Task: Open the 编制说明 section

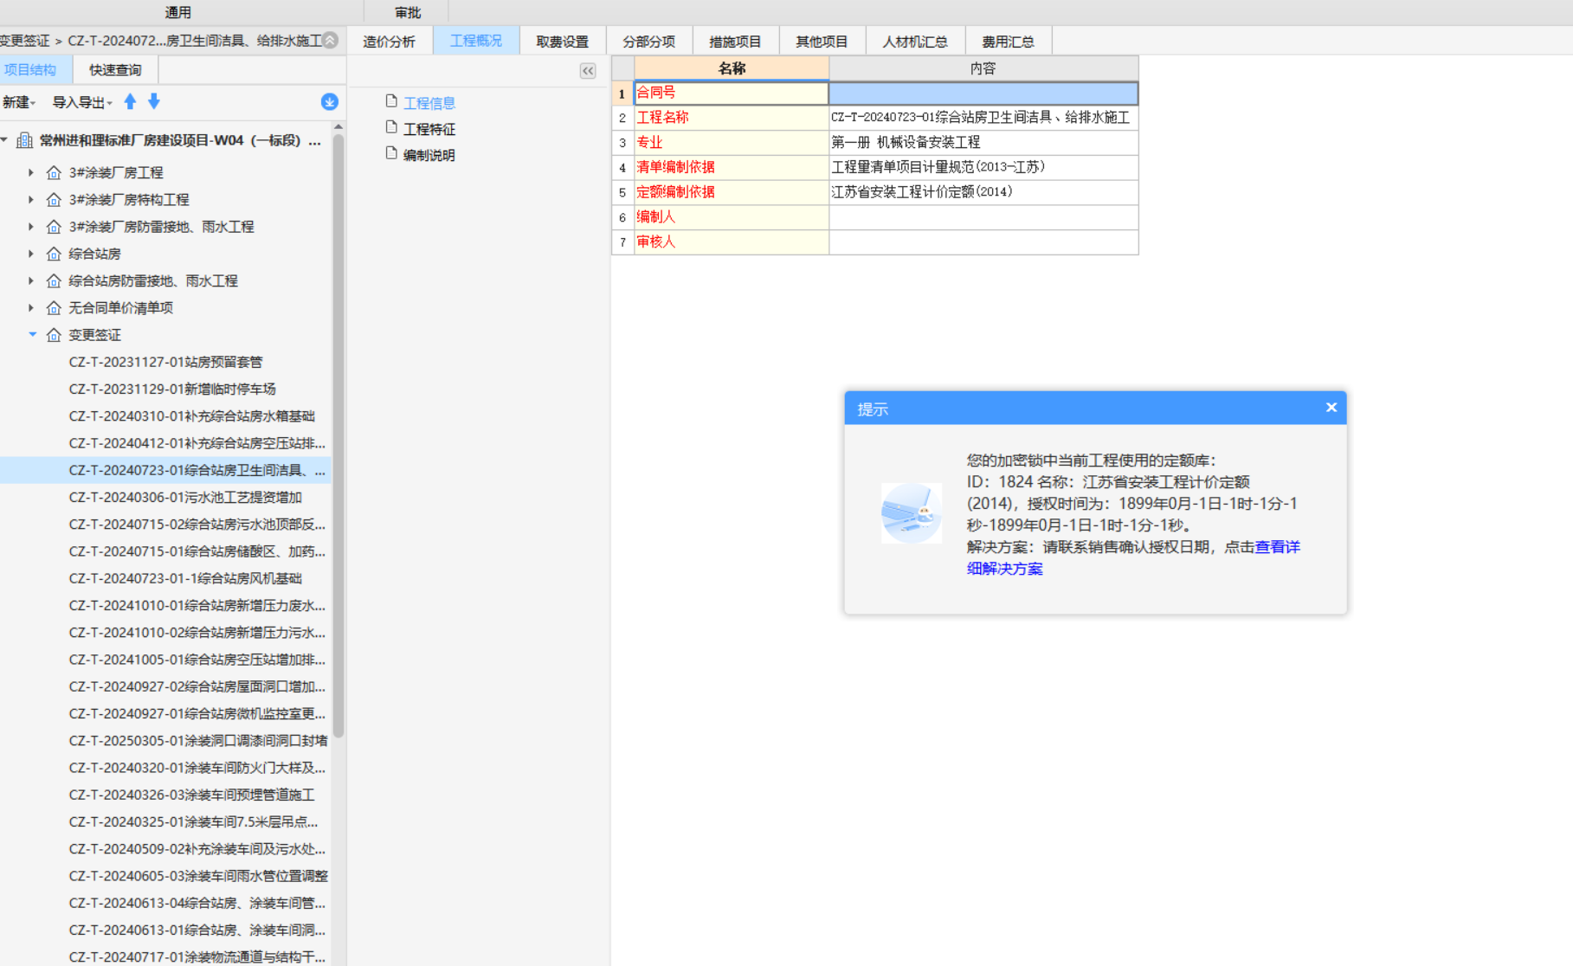Action: 429,155
